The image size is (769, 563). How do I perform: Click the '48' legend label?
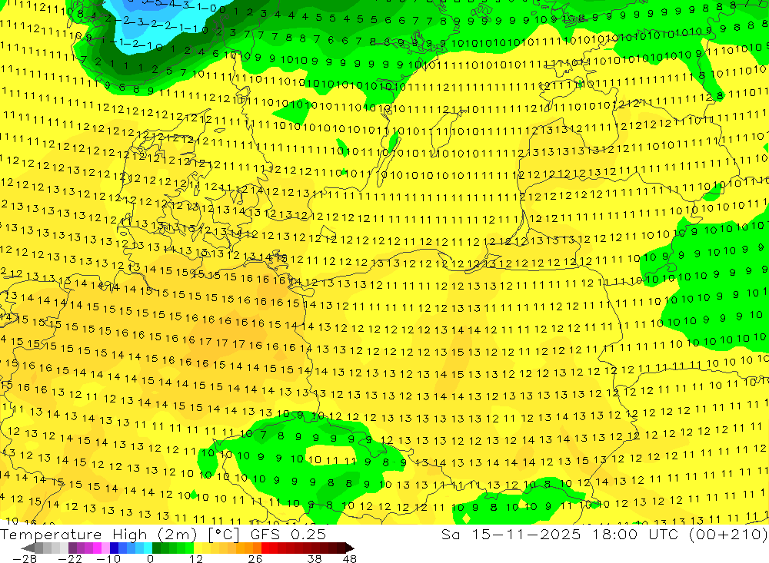click(x=350, y=558)
